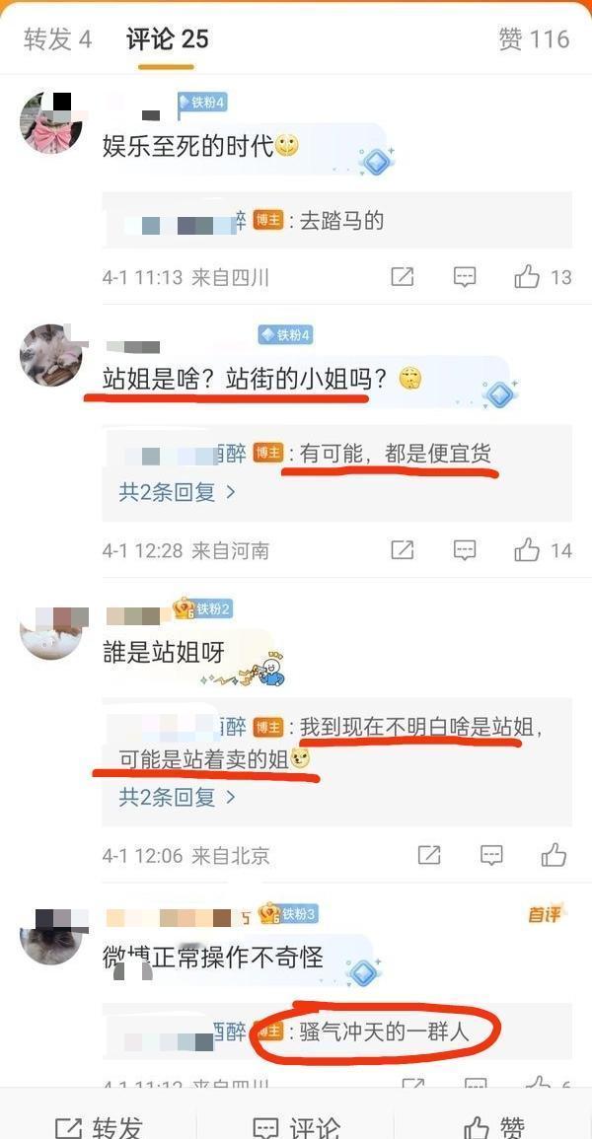Open the 赞 116 tab
Image resolution: width=592 pixels, height=1139 pixels.
tap(534, 39)
